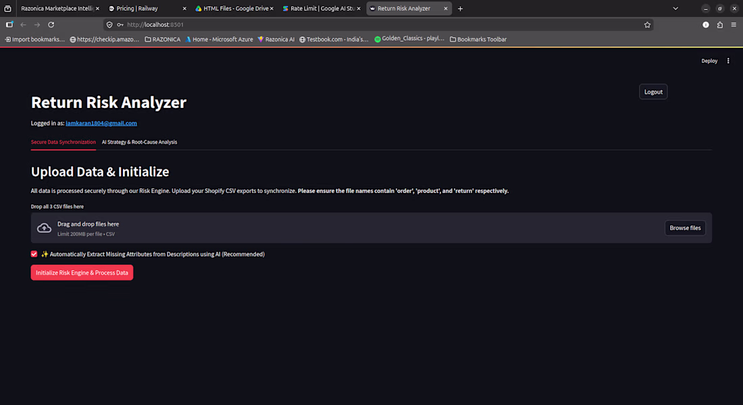
Task: Open the Testbook.com bookmark
Action: 334,39
